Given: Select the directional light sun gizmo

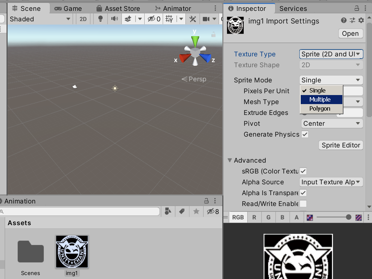Looking at the screenshot, I should tap(115, 88).
